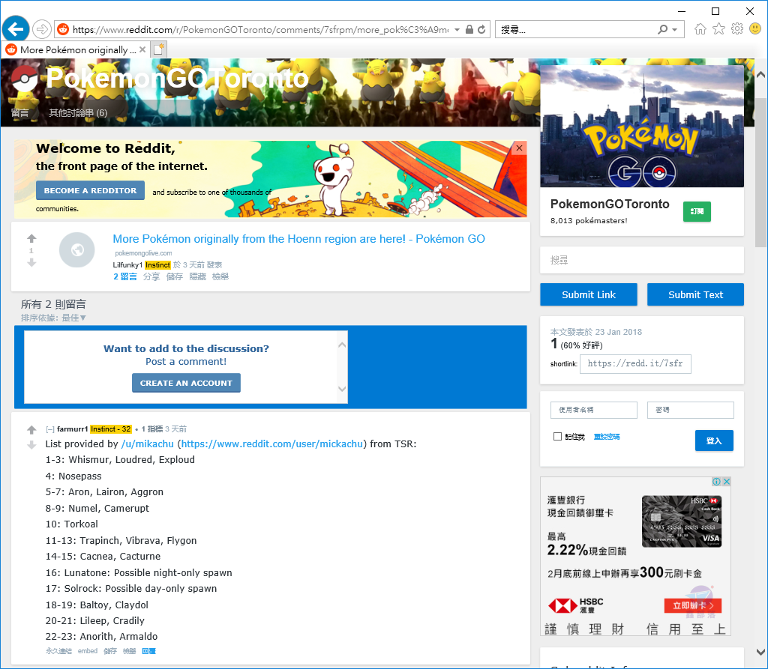
Task: Open the PokemonGOToronto header title link
Action: pos(177,79)
